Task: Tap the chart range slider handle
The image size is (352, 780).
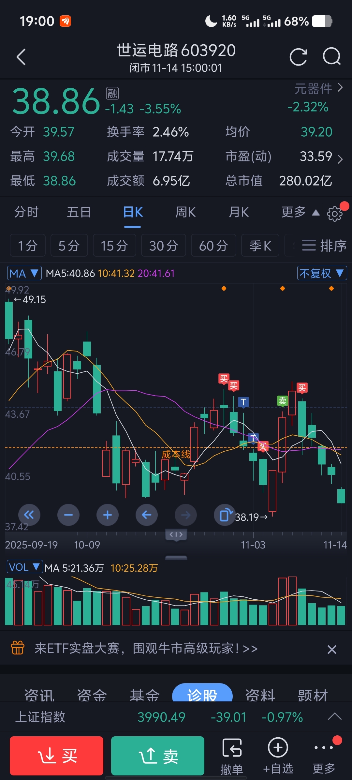Action: [176, 535]
